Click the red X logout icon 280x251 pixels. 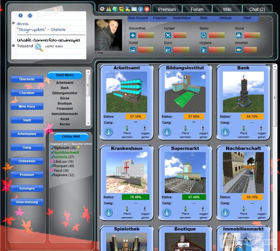coord(147,9)
